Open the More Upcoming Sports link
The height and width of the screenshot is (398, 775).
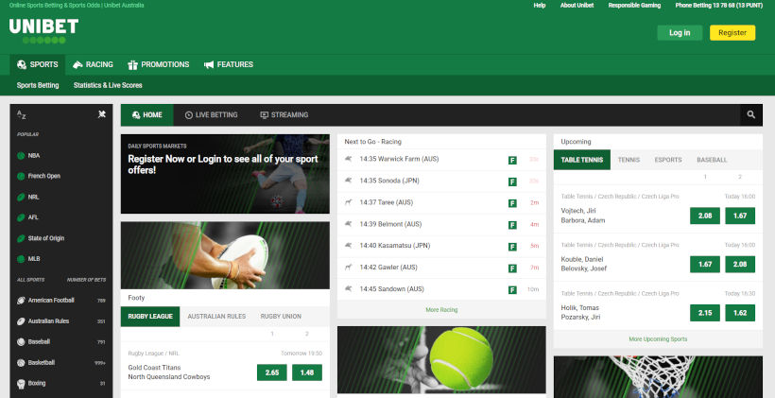coord(658,339)
